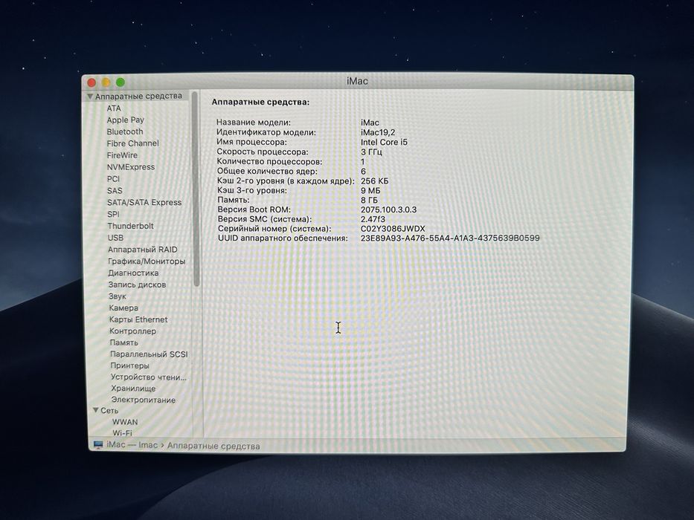Collapse the Аппаратные средства tree section
The image size is (694, 520).
click(90, 97)
